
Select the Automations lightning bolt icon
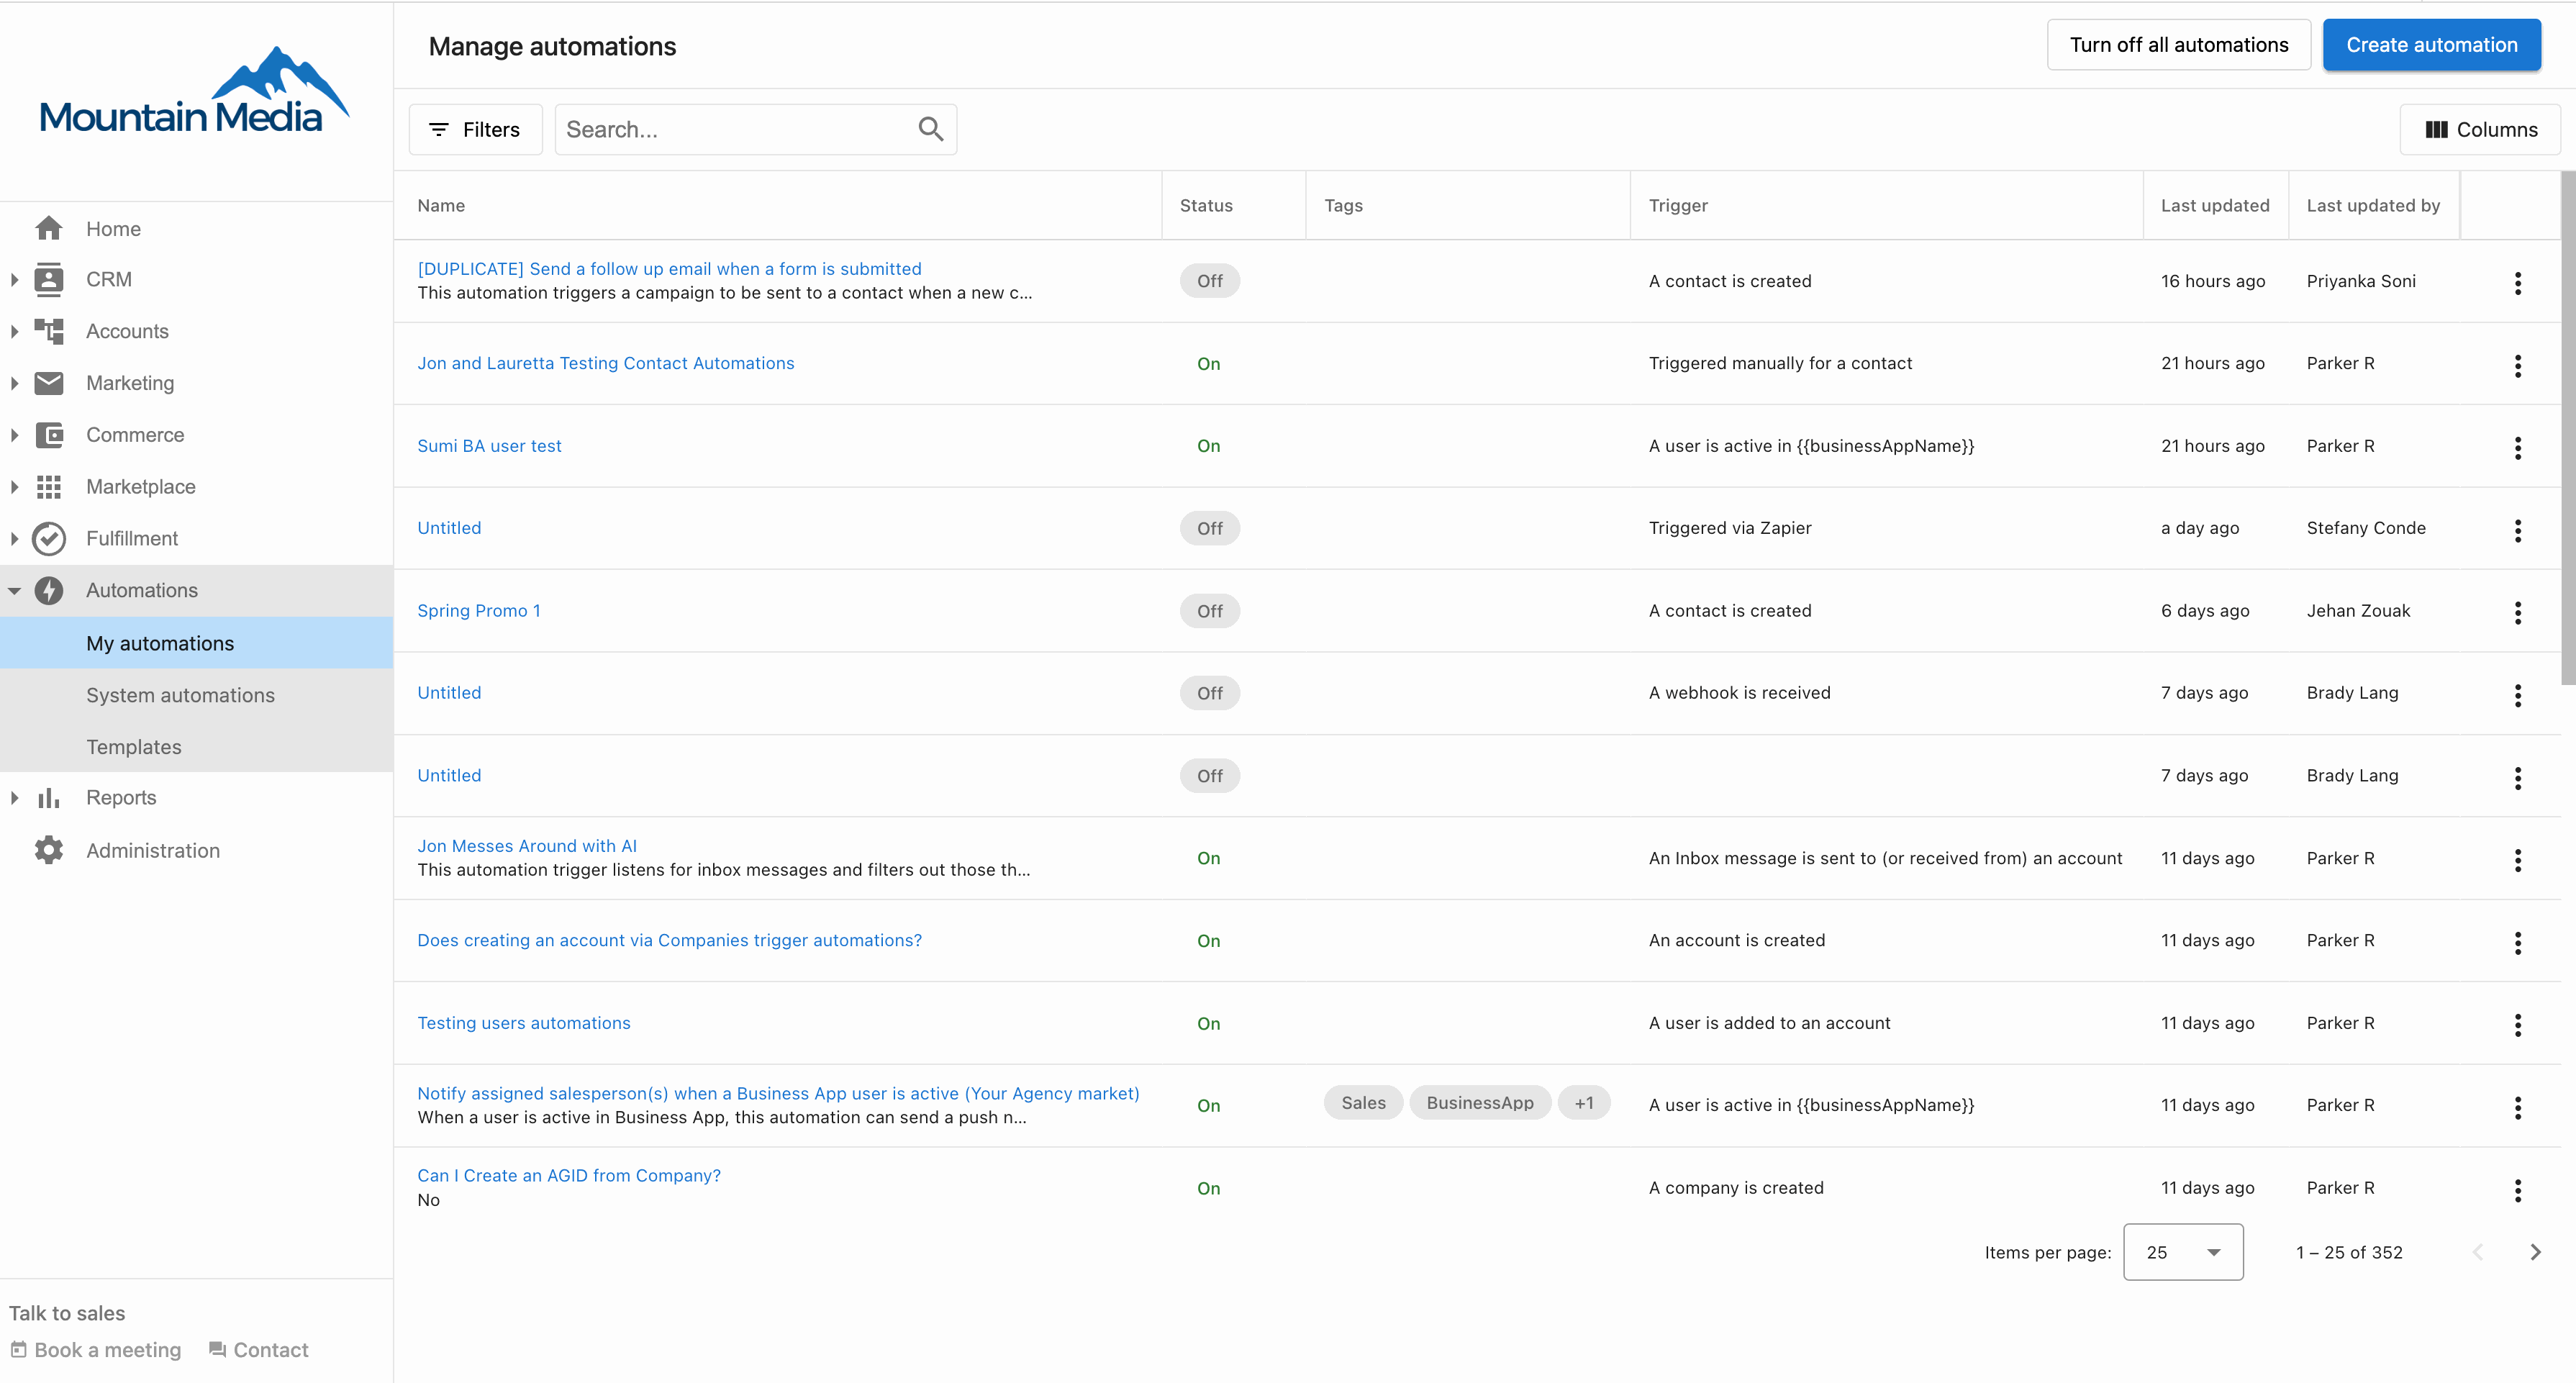[x=48, y=590]
